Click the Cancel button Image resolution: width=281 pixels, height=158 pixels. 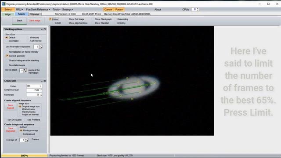[108, 10]
